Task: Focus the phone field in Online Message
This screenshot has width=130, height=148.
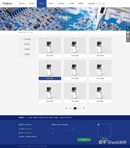Action: click(x=81, y=129)
